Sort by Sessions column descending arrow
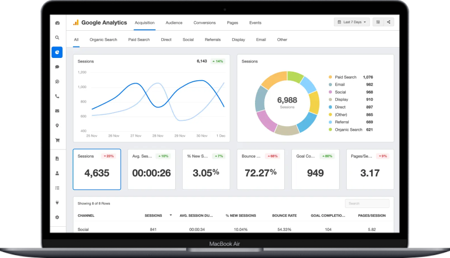This screenshot has height=258, width=450. [x=171, y=215]
